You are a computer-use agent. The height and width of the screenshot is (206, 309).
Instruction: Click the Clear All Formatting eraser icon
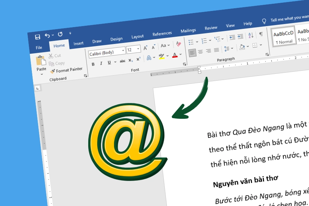178,44
